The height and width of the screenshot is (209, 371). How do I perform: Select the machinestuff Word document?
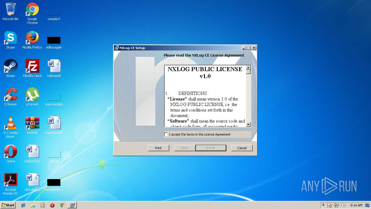pyautogui.click(x=54, y=126)
